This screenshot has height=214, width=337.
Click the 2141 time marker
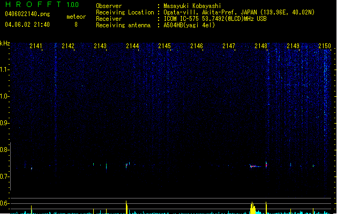pos(36,46)
